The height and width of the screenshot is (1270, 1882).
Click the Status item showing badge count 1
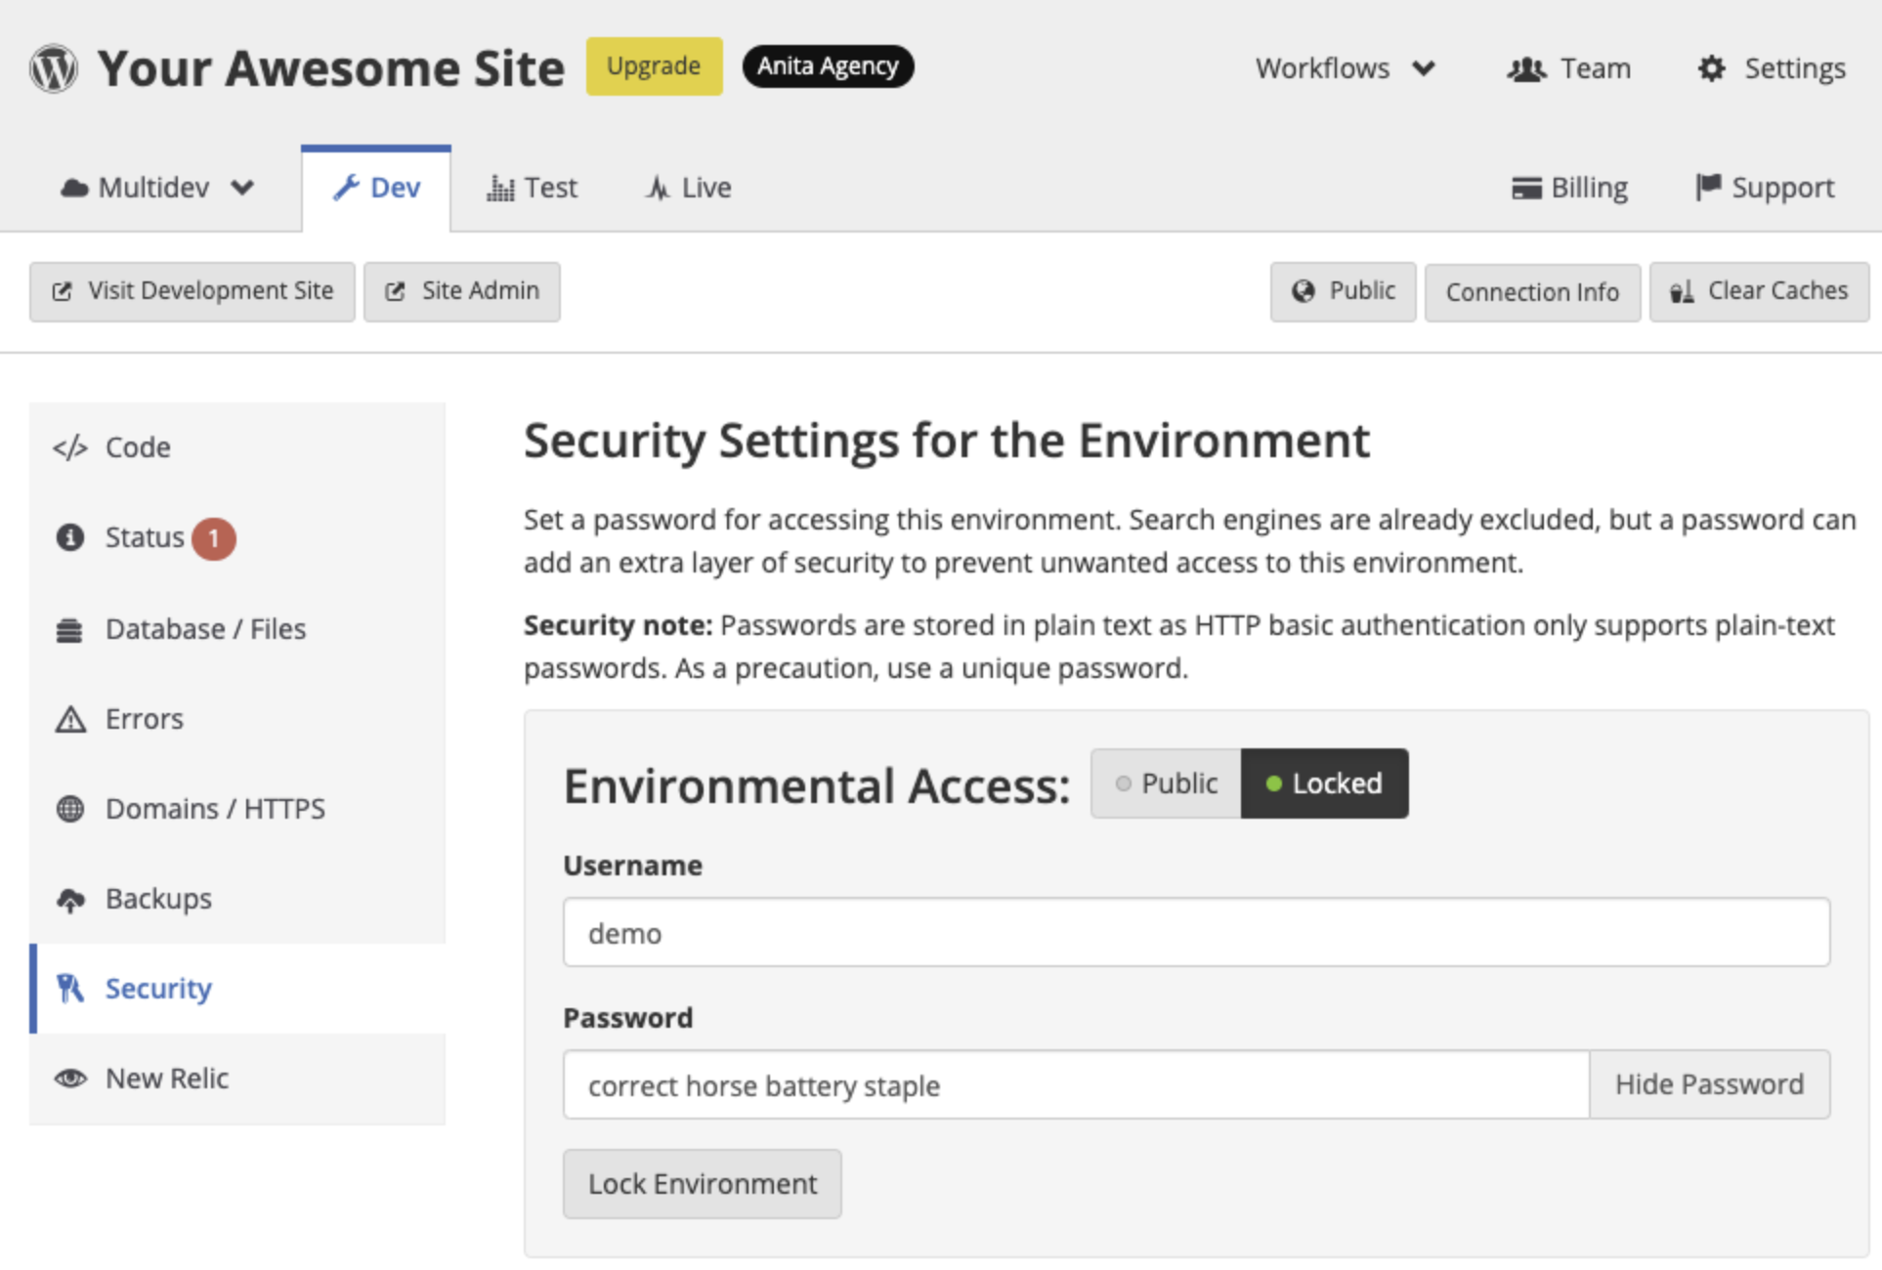click(145, 537)
